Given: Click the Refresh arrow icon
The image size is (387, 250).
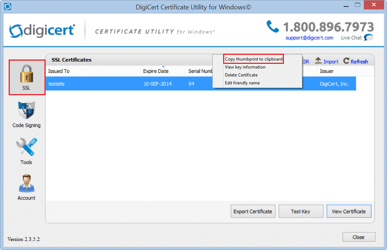Looking at the screenshot, I should pos(346,61).
